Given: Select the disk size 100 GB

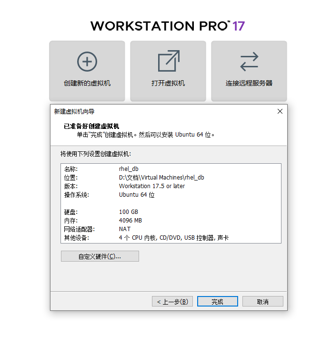Looking at the screenshot, I should coord(129,212).
